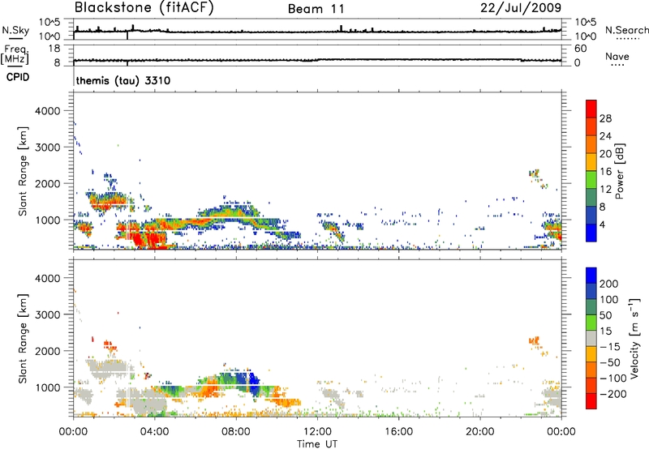Pick the gray -15 to 15 velocity swatch
This screenshot has width=649, height=449.
coord(591,338)
